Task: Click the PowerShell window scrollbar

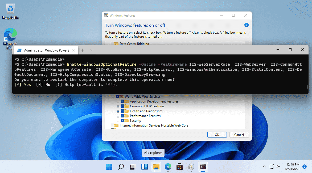Action: 308,87
